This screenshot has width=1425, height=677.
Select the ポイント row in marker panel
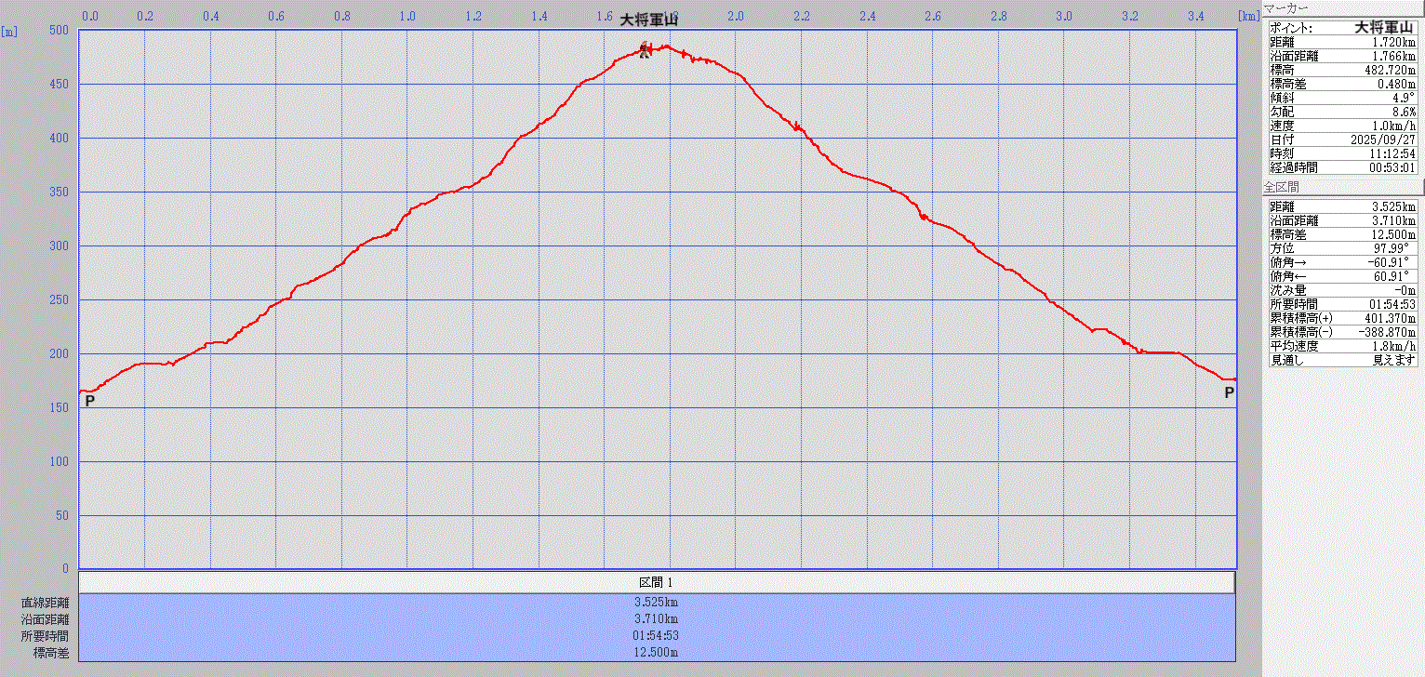coord(1343,28)
